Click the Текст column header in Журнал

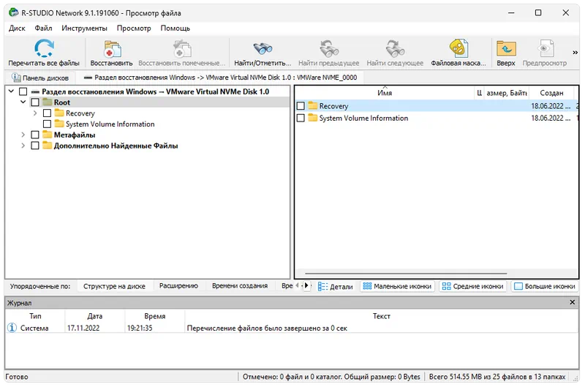click(381, 316)
